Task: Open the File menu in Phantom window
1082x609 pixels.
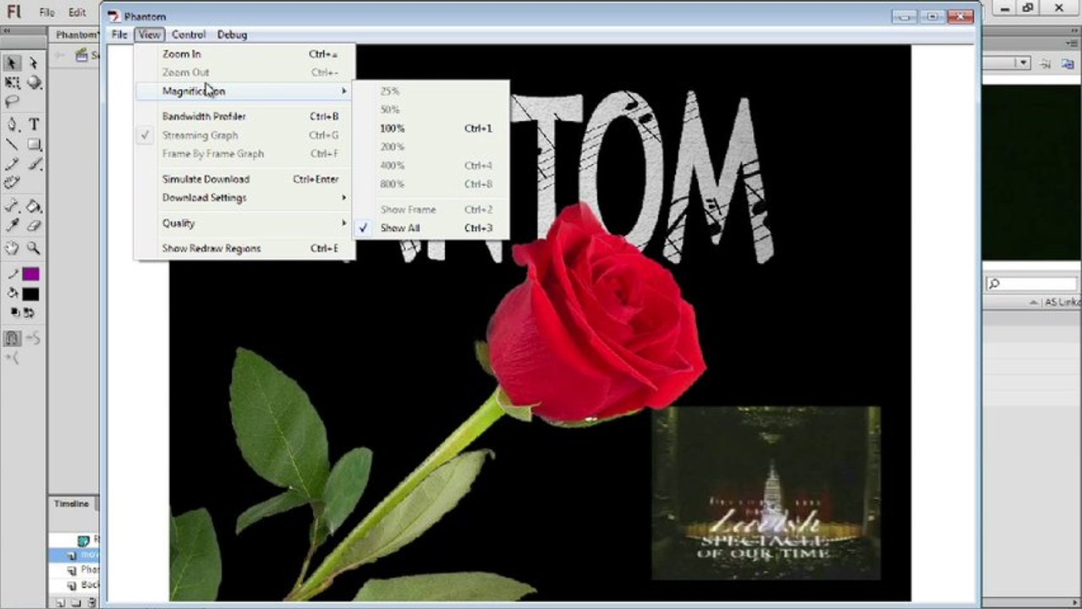Action: (119, 35)
